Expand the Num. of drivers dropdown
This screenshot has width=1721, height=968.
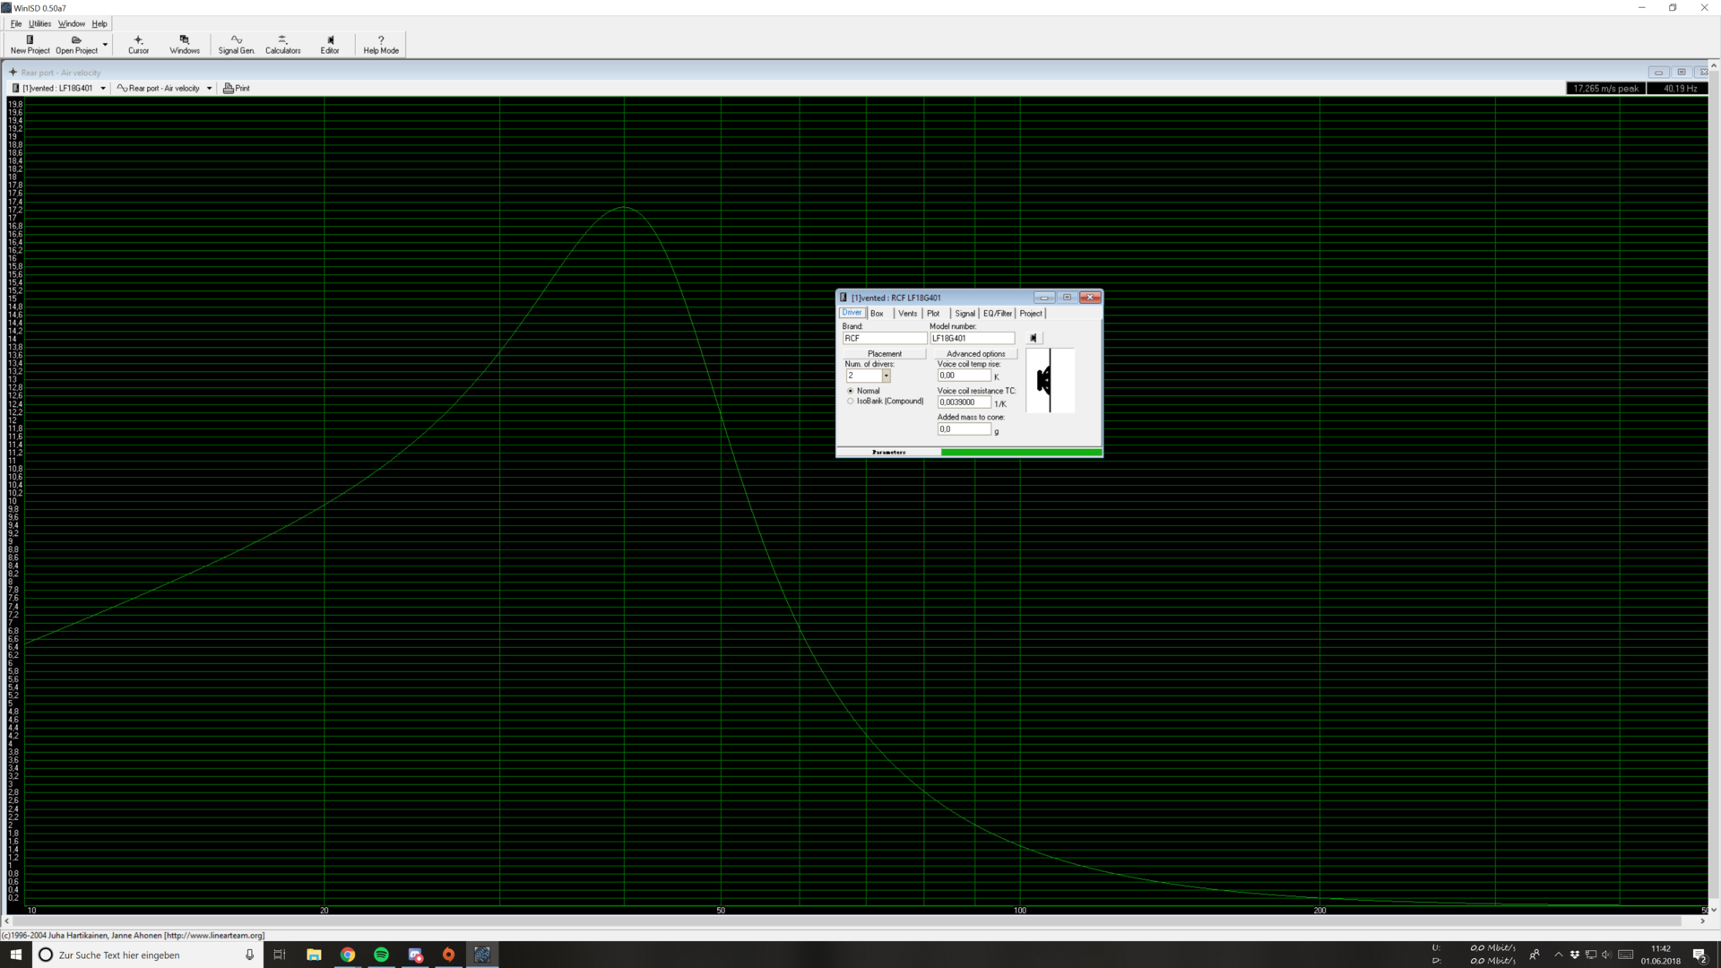(x=886, y=376)
